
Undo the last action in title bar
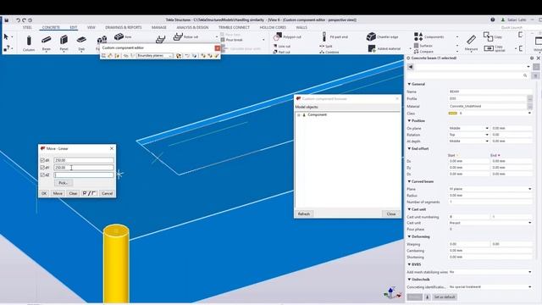pos(18,20)
